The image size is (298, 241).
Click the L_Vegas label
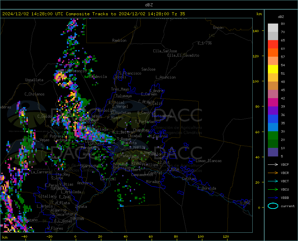42,140
